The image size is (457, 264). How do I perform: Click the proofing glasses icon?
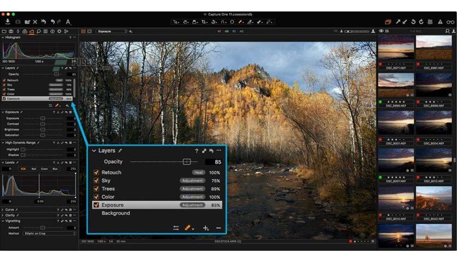point(450,22)
